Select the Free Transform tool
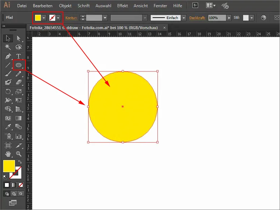The width and height of the screenshot is (280, 210). coord(19,100)
